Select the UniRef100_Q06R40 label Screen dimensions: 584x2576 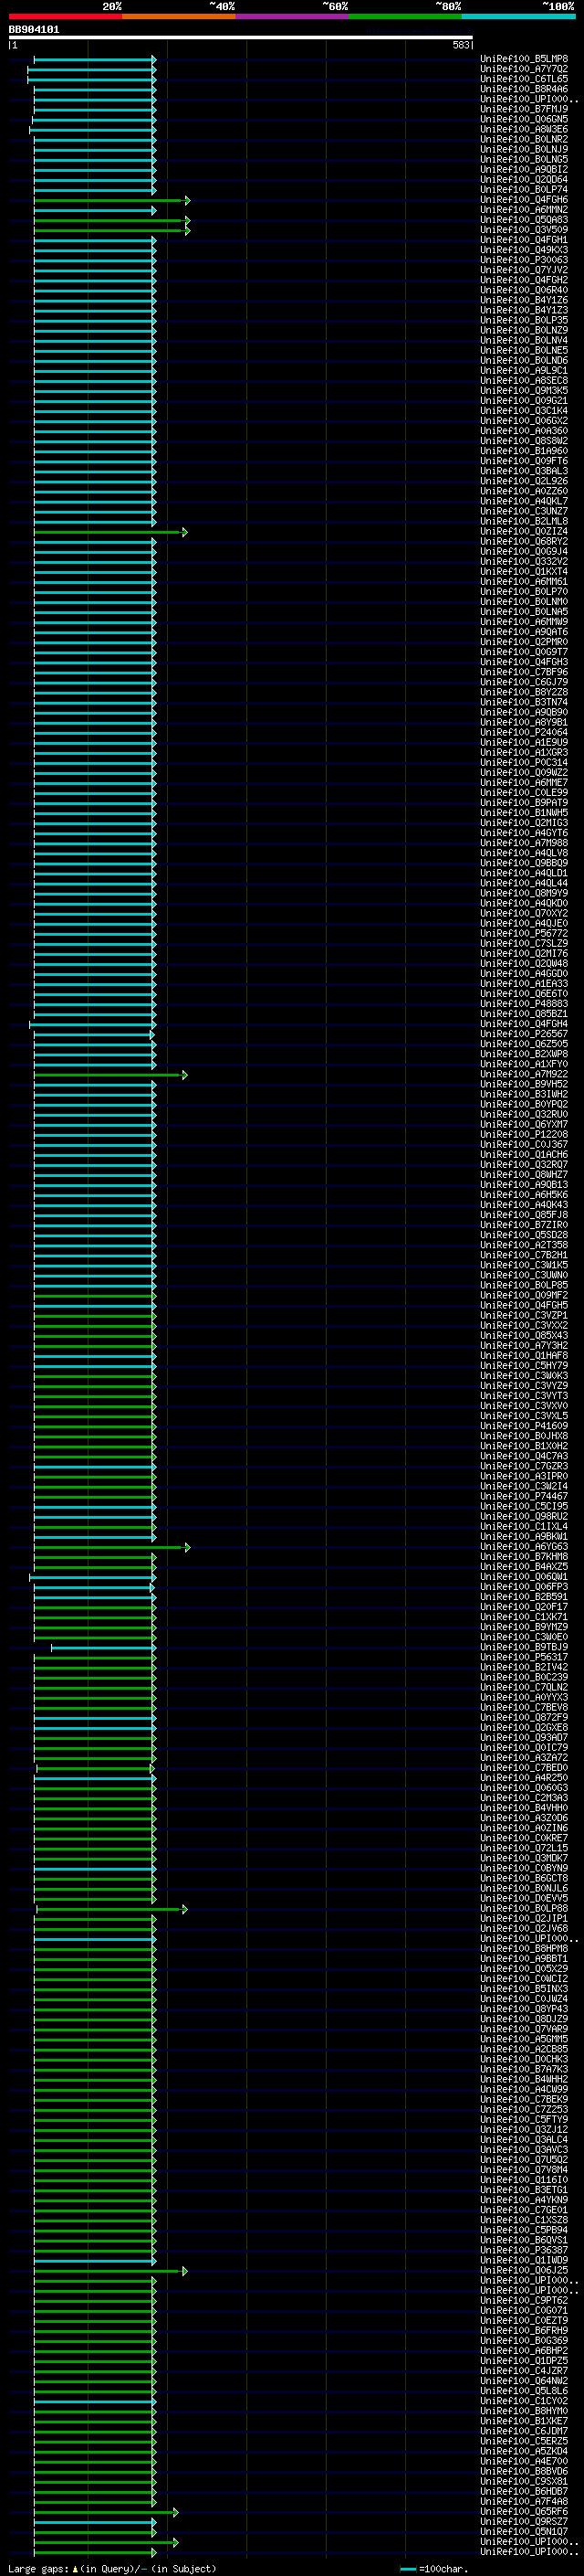coord(524,290)
